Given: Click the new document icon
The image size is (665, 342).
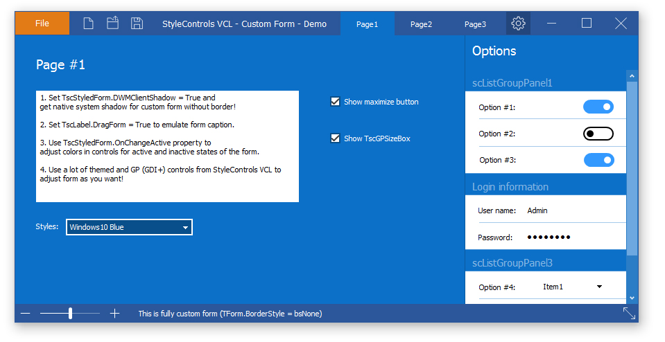Looking at the screenshot, I should [x=88, y=24].
